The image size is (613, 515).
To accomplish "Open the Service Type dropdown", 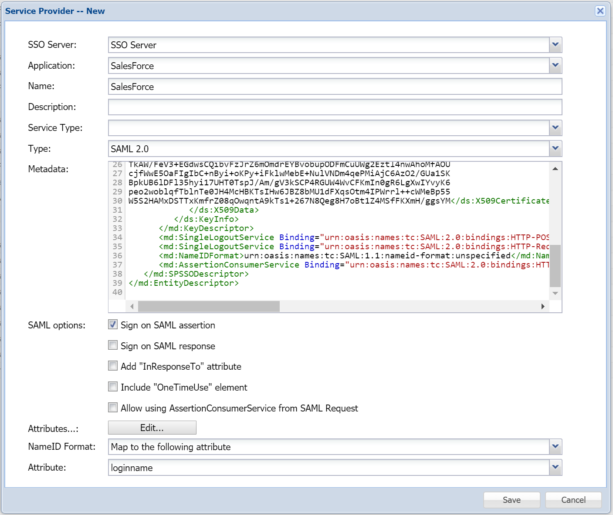I will [555, 128].
